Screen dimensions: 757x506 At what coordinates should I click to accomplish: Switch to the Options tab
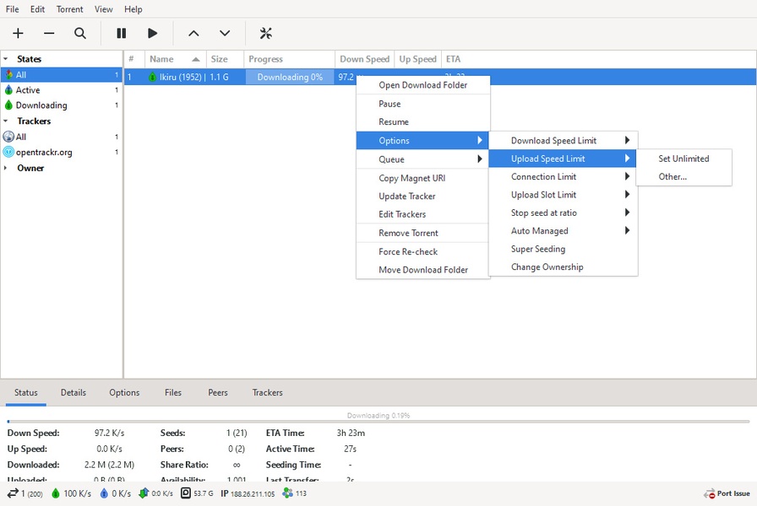pos(124,393)
